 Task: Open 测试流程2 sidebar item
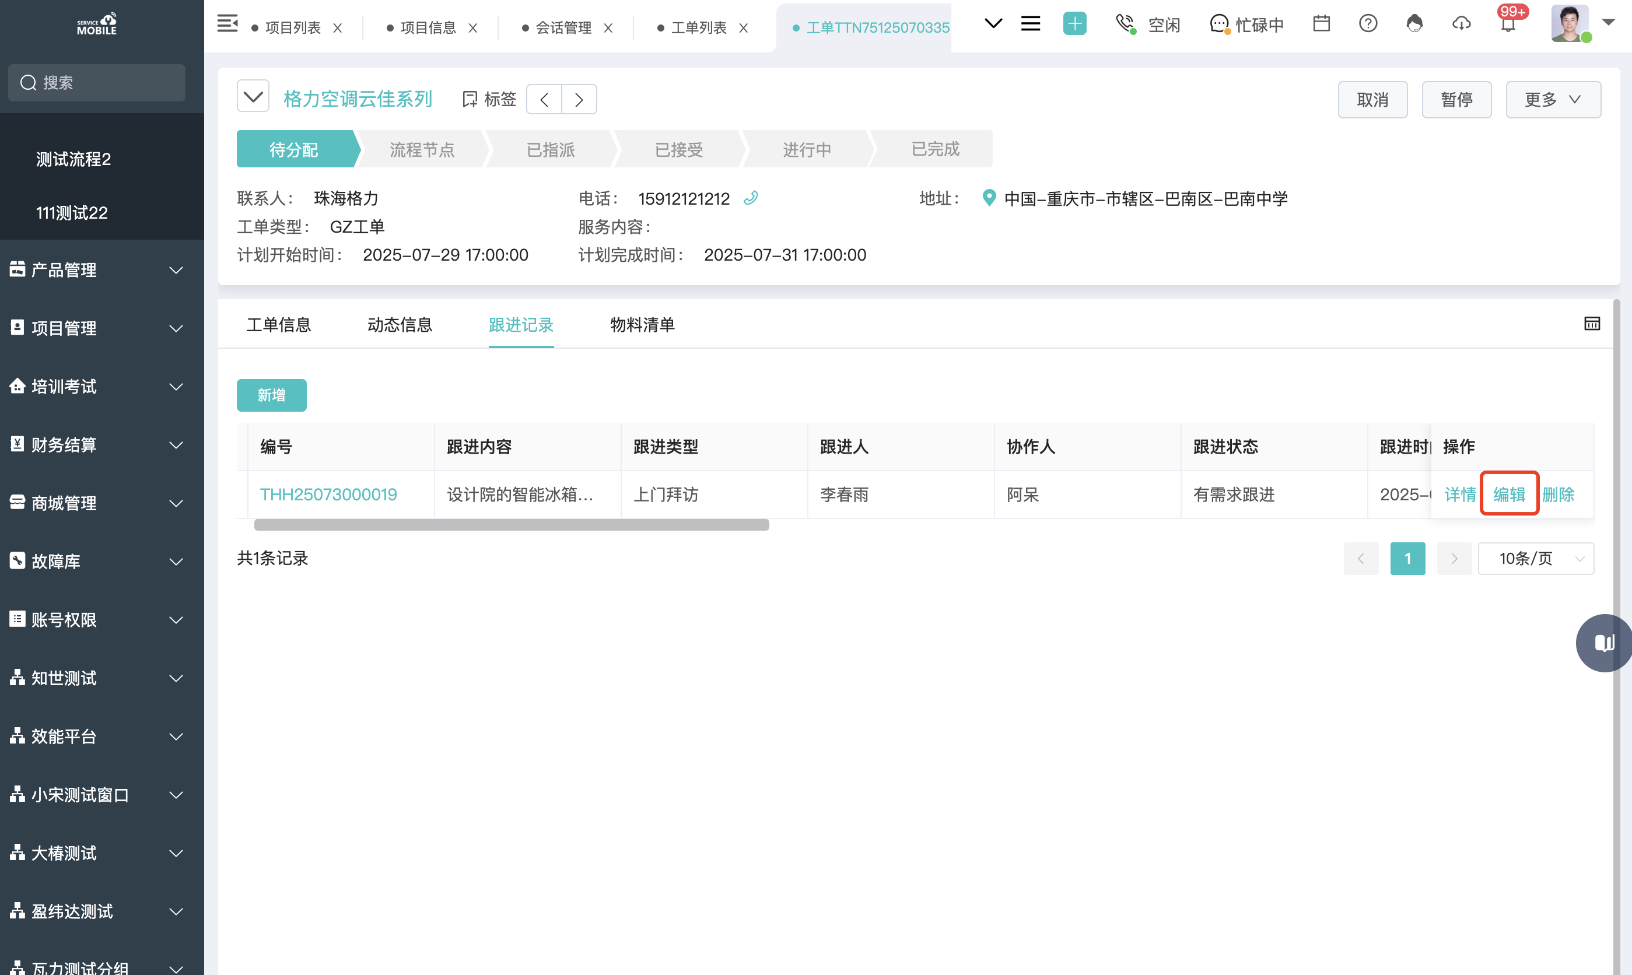[73, 159]
